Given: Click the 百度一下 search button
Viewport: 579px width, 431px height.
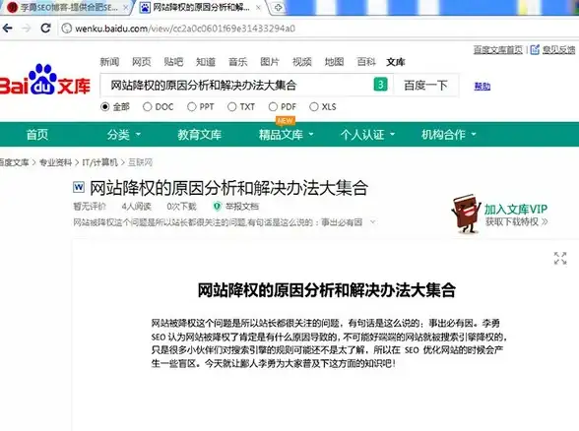Looking at the screenshot, I should click(x=425, y=86).
